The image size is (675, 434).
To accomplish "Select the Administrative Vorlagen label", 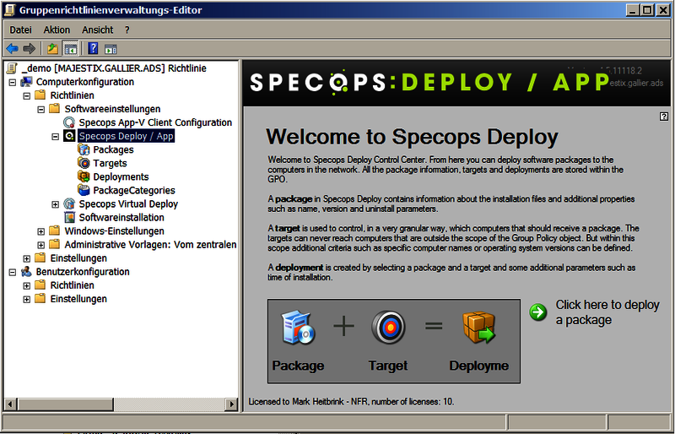I will (150, 245).
